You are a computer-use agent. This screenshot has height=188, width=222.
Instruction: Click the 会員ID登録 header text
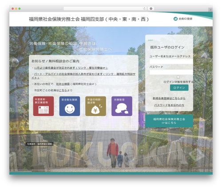coord(186,19)
